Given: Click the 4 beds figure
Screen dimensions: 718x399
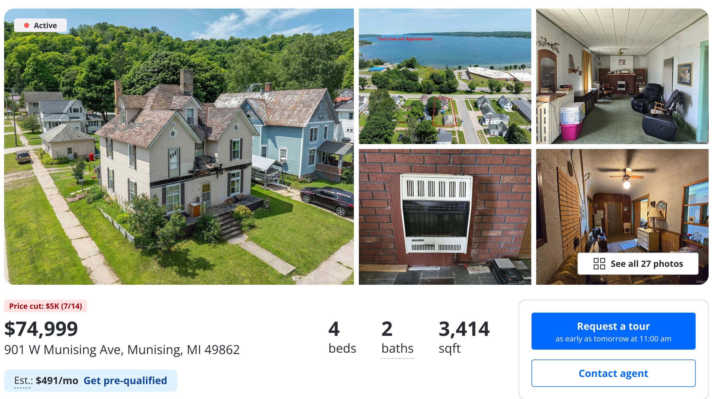Looking at the screenshot, I should tap(342, 337).
